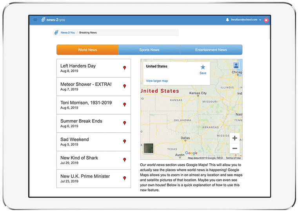
Task: Click map pin for Summer Break Ends
Action: click(124, 123)
